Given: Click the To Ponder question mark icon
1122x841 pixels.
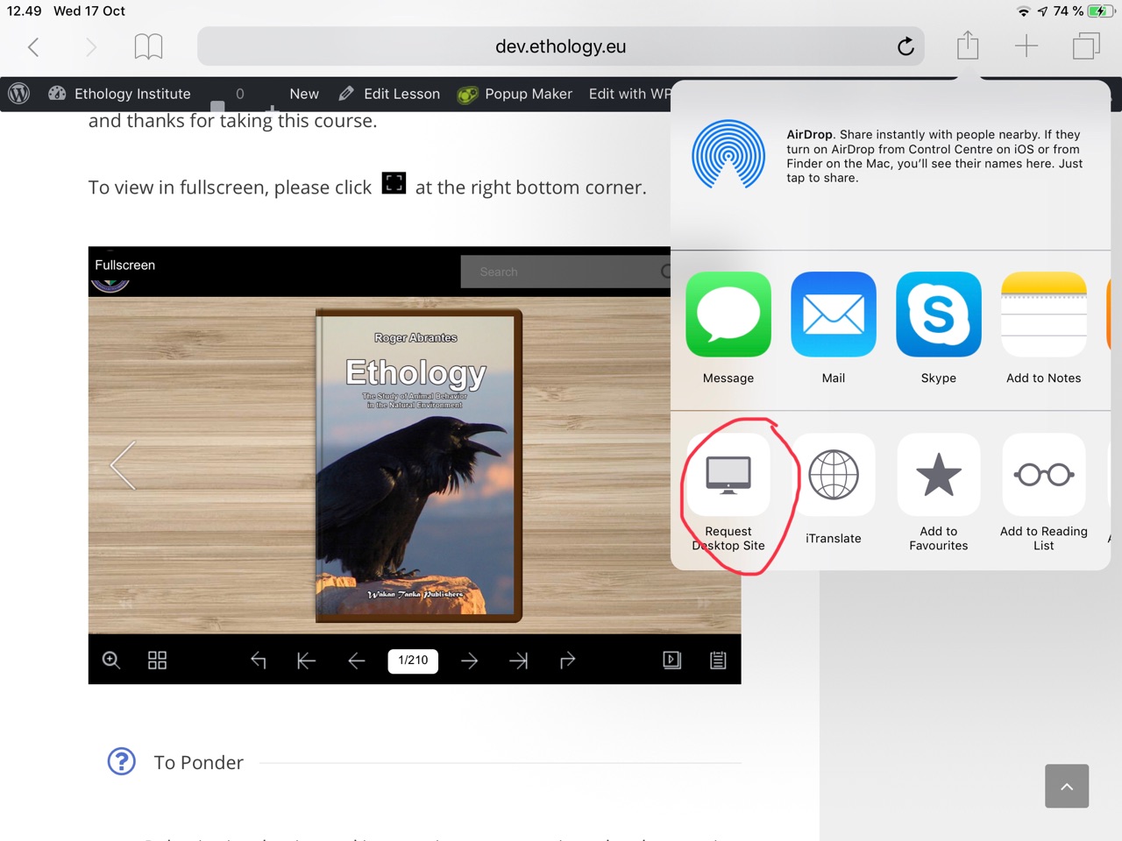Looking at the screenshot, I should click(x=121, y=761).
